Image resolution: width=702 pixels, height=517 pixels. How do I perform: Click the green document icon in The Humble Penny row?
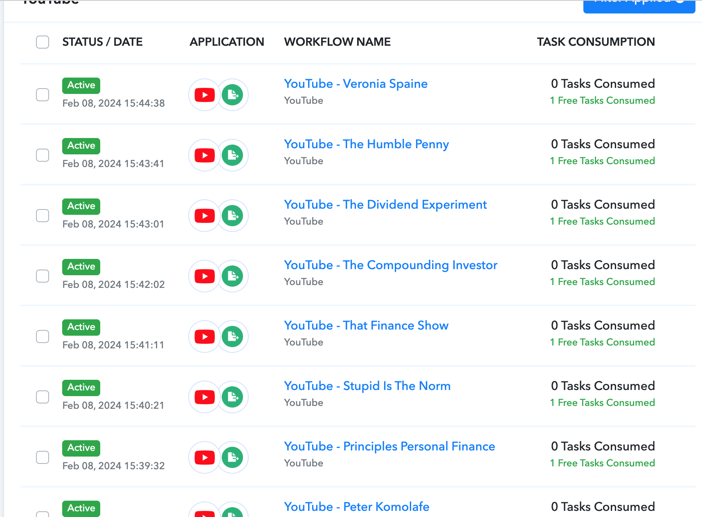coord(232,155)
